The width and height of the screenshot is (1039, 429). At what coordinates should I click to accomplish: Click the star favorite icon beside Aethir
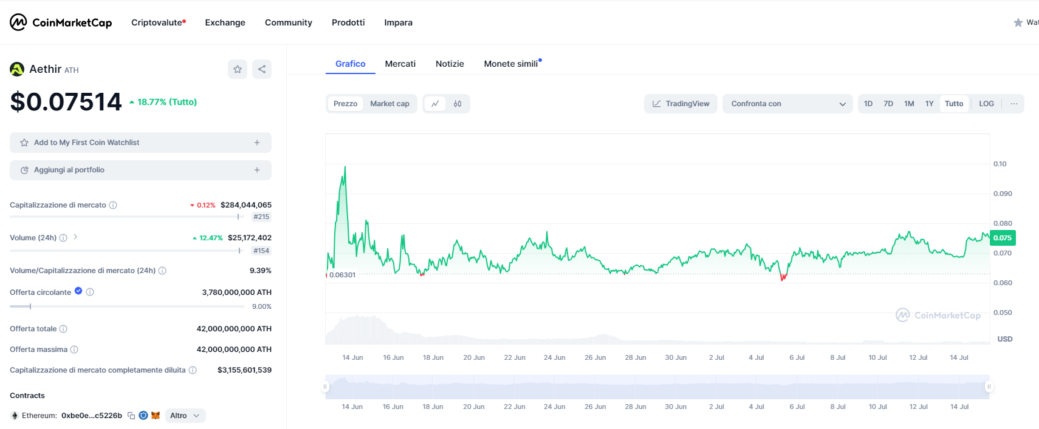click(x=238, y=69)
